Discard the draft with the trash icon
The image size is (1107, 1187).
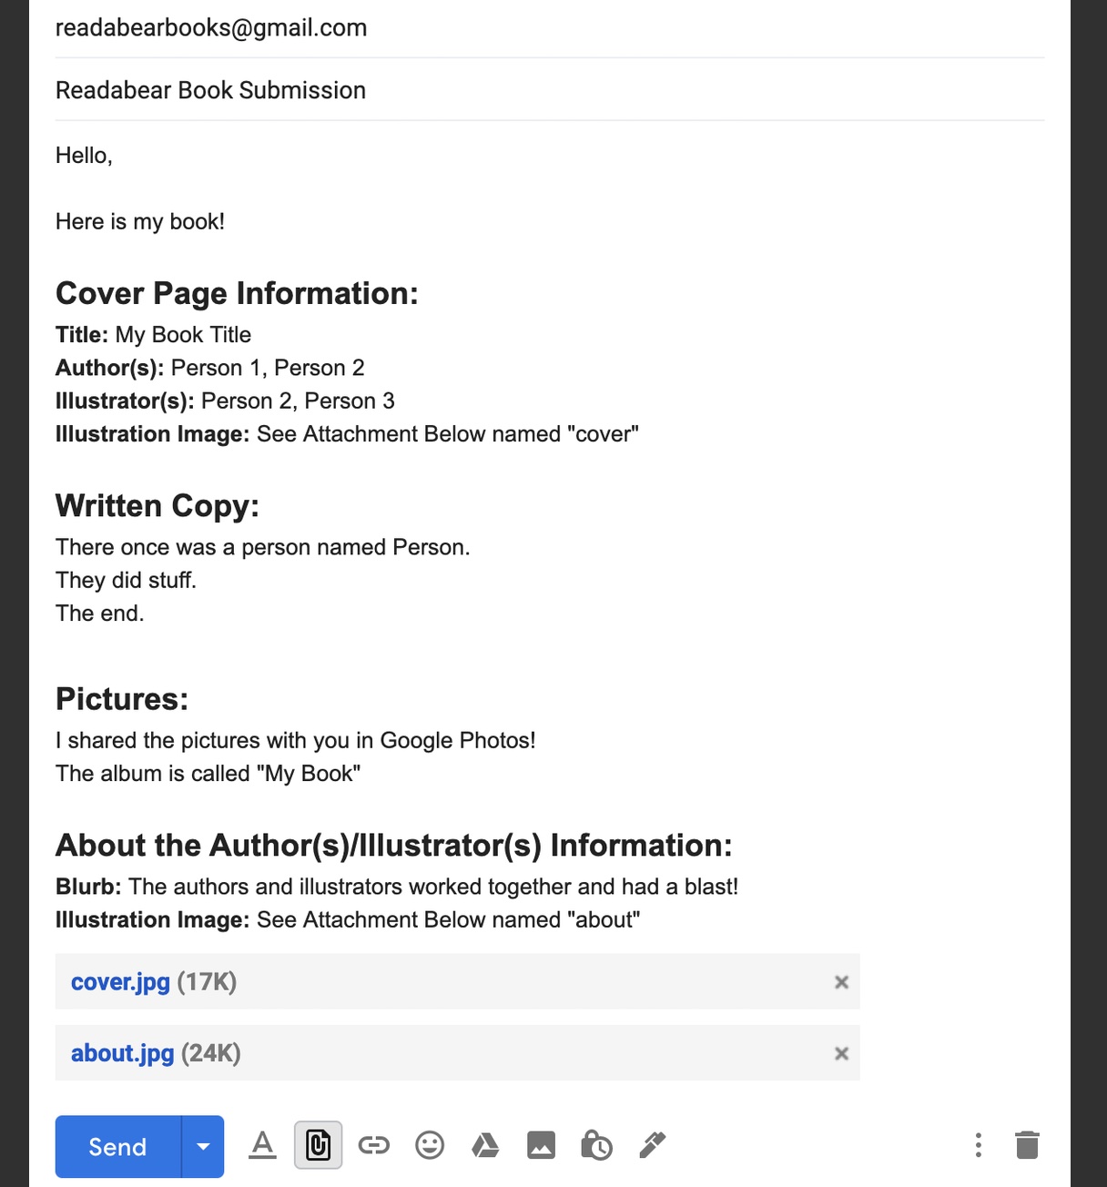(1027, 1145)
